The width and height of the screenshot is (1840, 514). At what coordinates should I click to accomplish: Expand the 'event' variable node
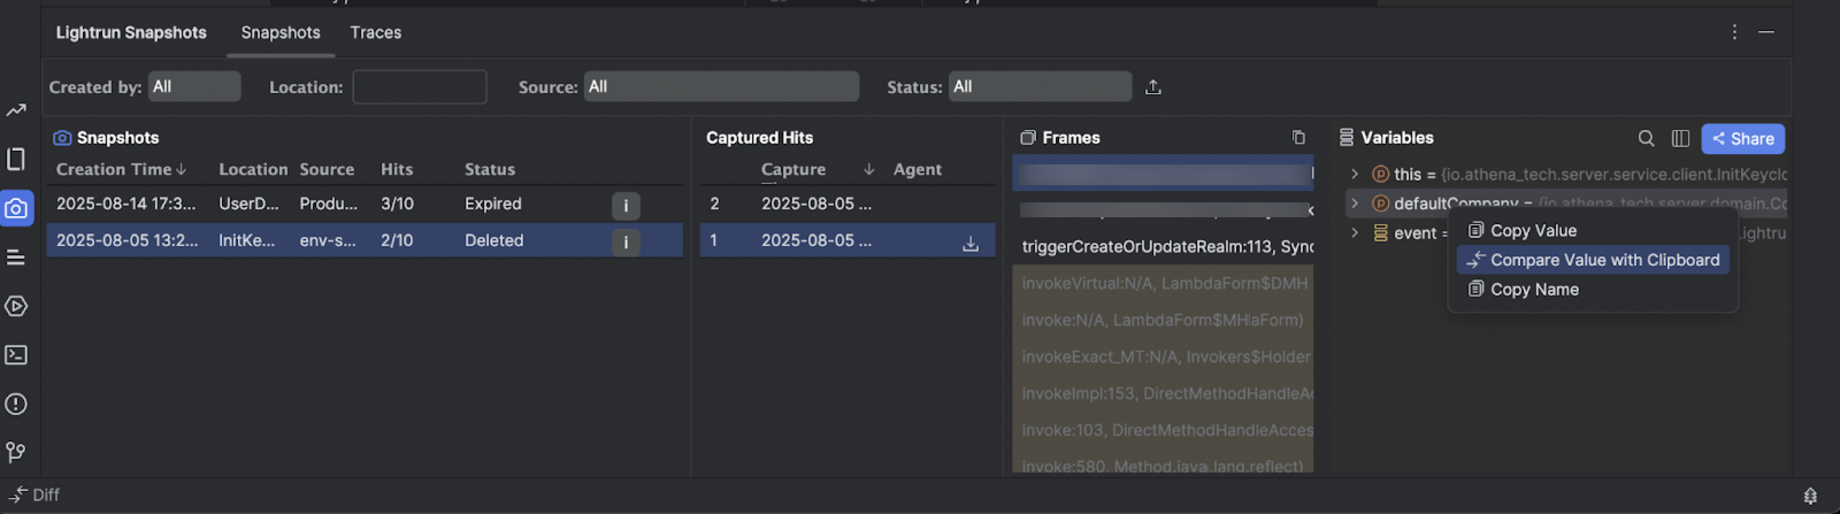click(1354, 233)
